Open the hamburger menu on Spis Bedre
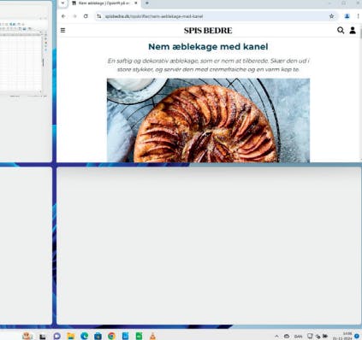The height and width of the screenshot is (340, 362). pyautogui.click(x=62, y=30)
